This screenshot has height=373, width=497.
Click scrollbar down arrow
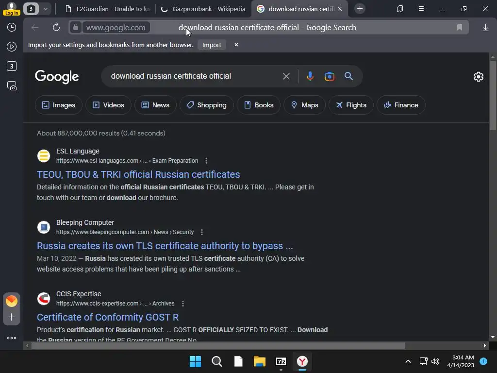click(493, 337)
